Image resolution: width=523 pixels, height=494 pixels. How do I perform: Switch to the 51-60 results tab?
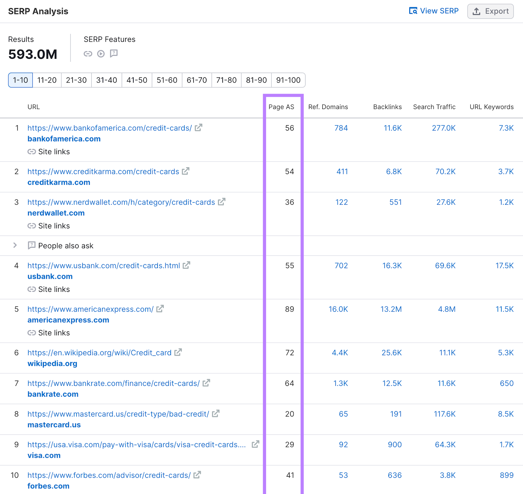tap(167, 80)
